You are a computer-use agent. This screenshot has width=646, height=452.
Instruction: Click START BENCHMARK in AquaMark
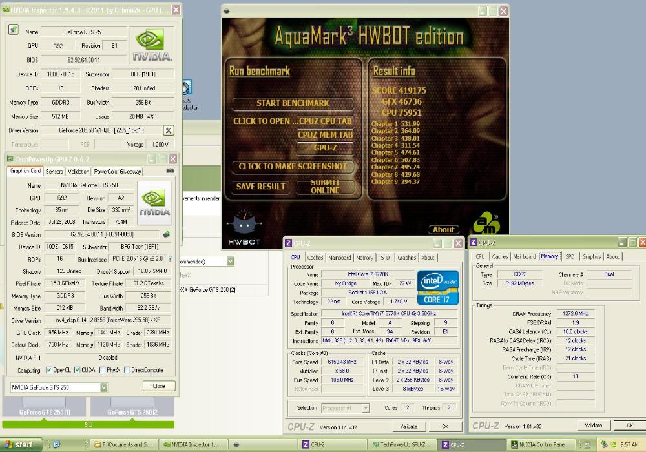[293, 103]
